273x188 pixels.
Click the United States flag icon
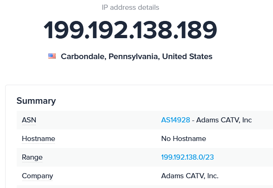click(52, 56)
